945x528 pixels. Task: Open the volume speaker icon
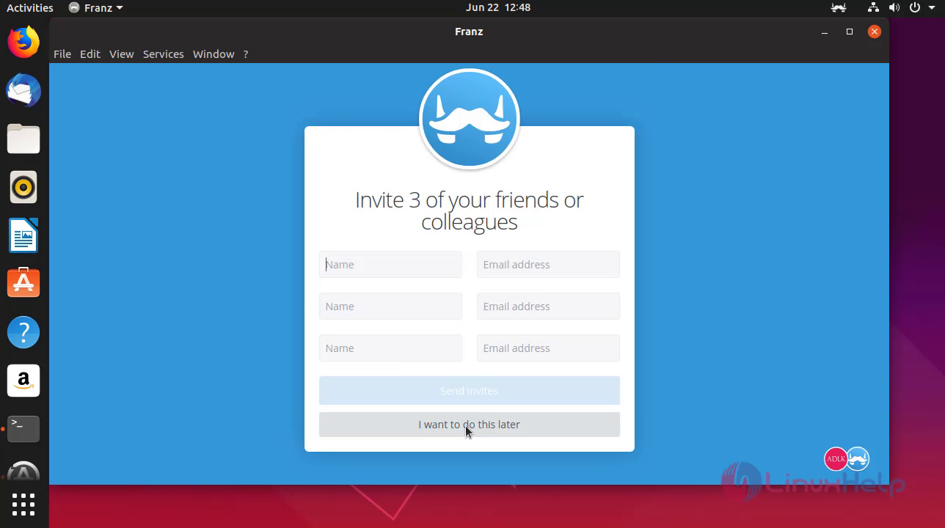(894, 7)
